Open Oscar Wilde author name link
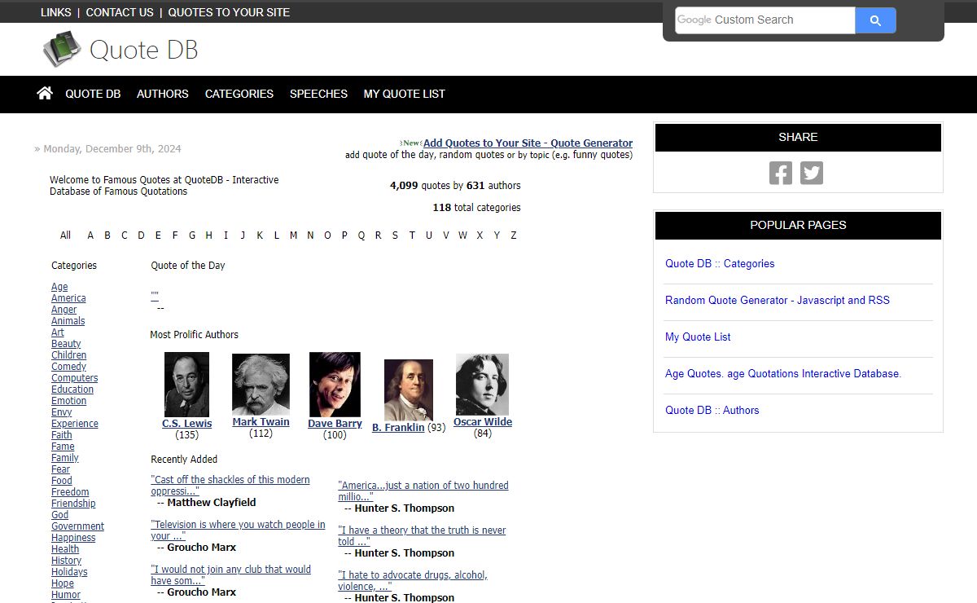977x603 pixels. click(x=483, y=422)
